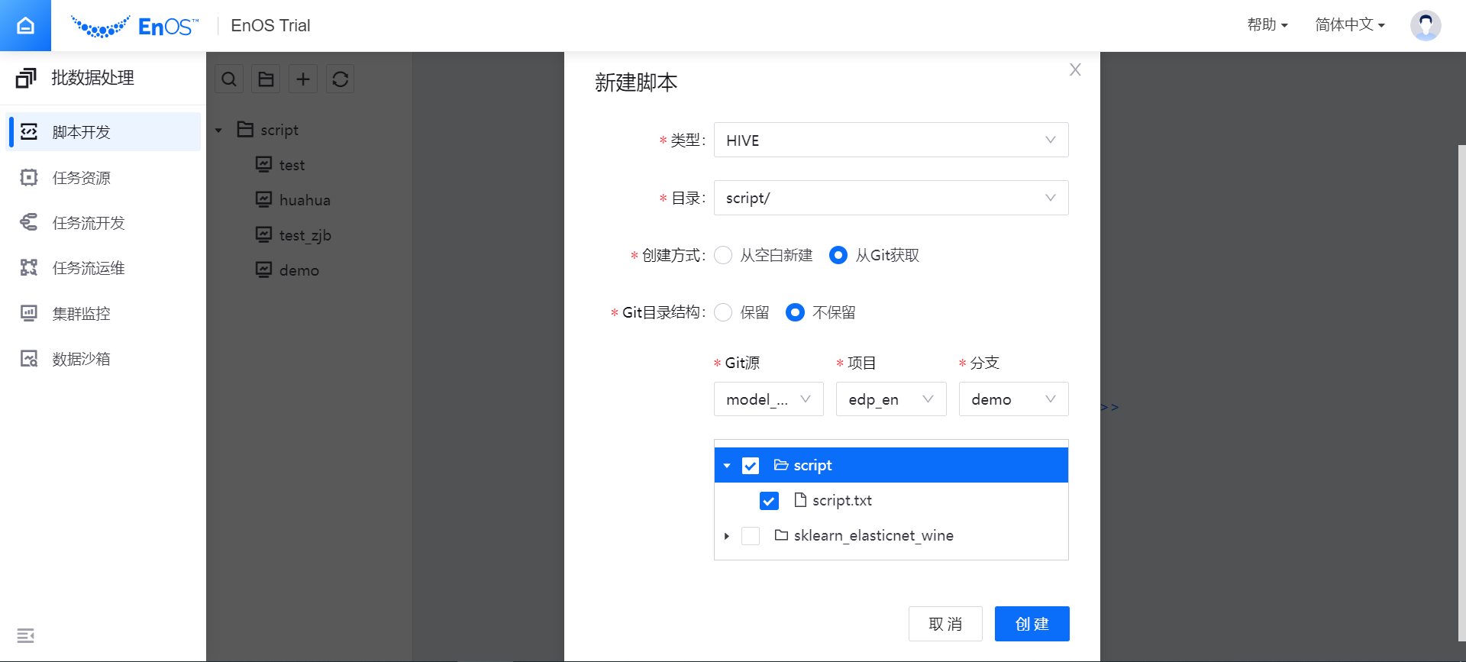This screenshot has width=1466, height=662.
Task: Open the 简体中文 language dropdown
Action: click(1350, 25)
